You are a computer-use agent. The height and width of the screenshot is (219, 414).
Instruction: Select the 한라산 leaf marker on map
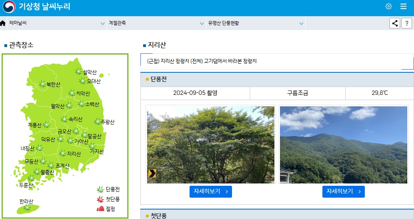click(27, 208)
